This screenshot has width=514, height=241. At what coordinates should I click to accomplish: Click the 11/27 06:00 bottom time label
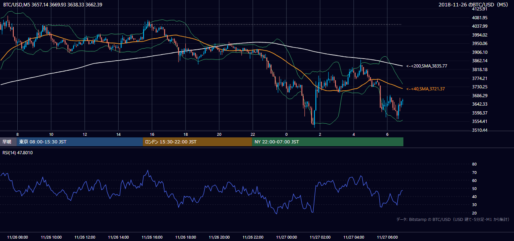pyautogui.click(x=387, y=237)
